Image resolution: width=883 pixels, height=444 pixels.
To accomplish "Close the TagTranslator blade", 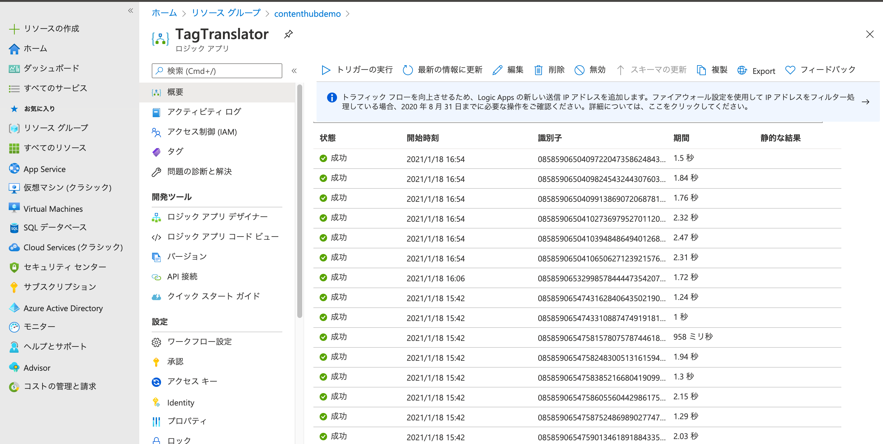I will point(870,34).
